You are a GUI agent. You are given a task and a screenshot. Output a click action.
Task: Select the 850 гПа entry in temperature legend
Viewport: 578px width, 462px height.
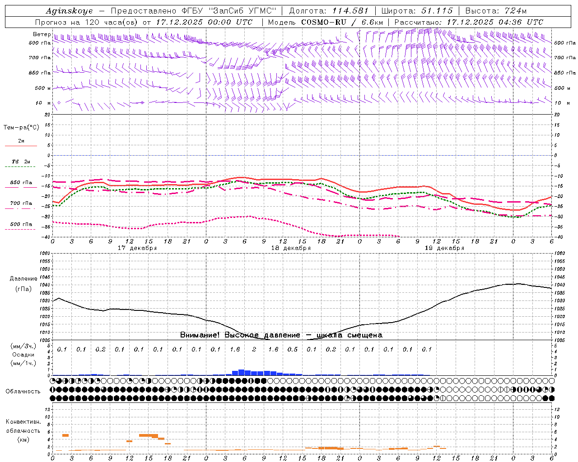pyautogui.click(x=21, y=183)
